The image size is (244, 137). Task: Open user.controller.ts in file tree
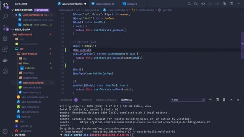pos(33,83)
